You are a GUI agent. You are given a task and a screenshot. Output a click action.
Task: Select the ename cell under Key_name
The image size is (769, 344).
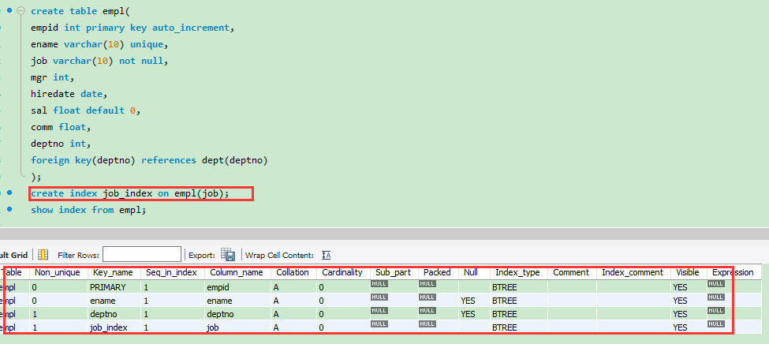pos(114,301)
